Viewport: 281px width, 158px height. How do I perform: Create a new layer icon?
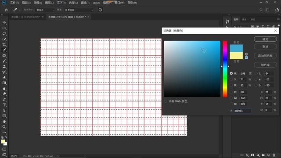(268, 155)
